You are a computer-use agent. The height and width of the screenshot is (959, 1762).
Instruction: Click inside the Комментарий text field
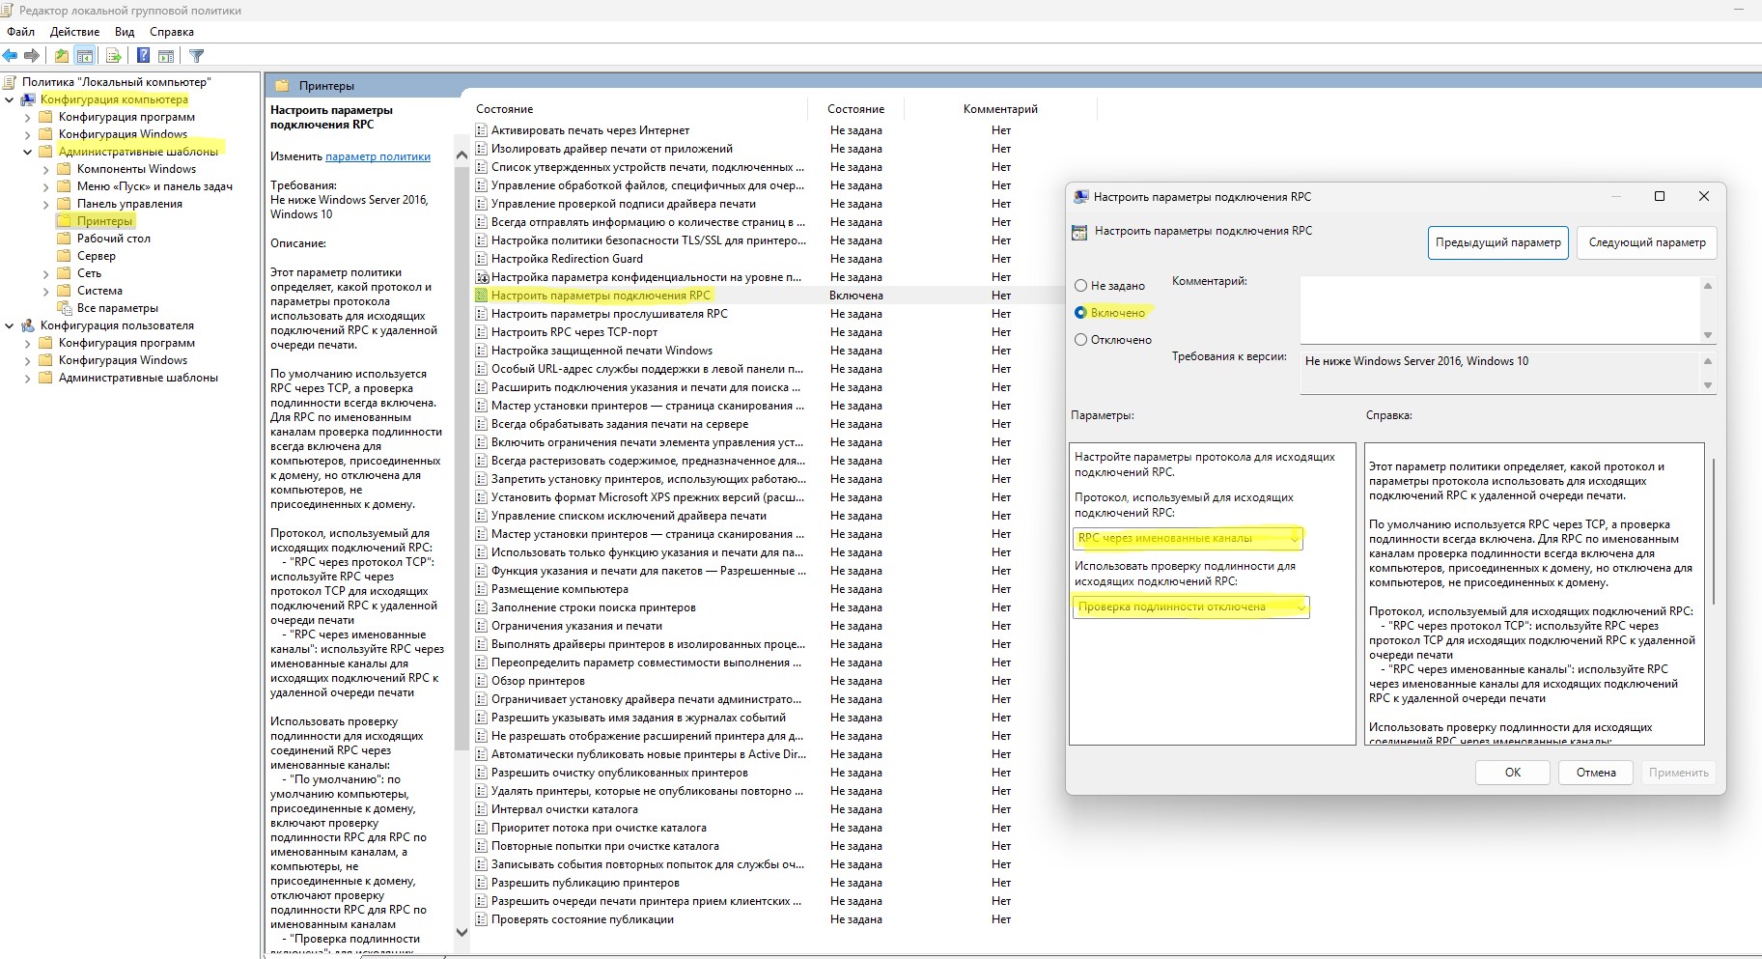coord(1500,310)
